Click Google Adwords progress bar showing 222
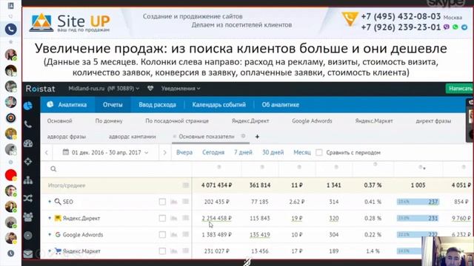The width and height of the screenshot is (474, 266). [418, 234]
